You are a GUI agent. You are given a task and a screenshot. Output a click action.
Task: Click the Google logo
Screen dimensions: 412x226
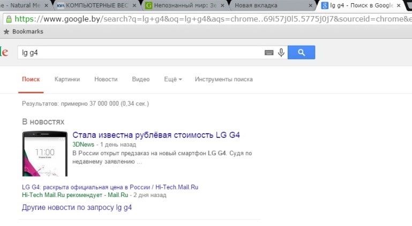4,52
